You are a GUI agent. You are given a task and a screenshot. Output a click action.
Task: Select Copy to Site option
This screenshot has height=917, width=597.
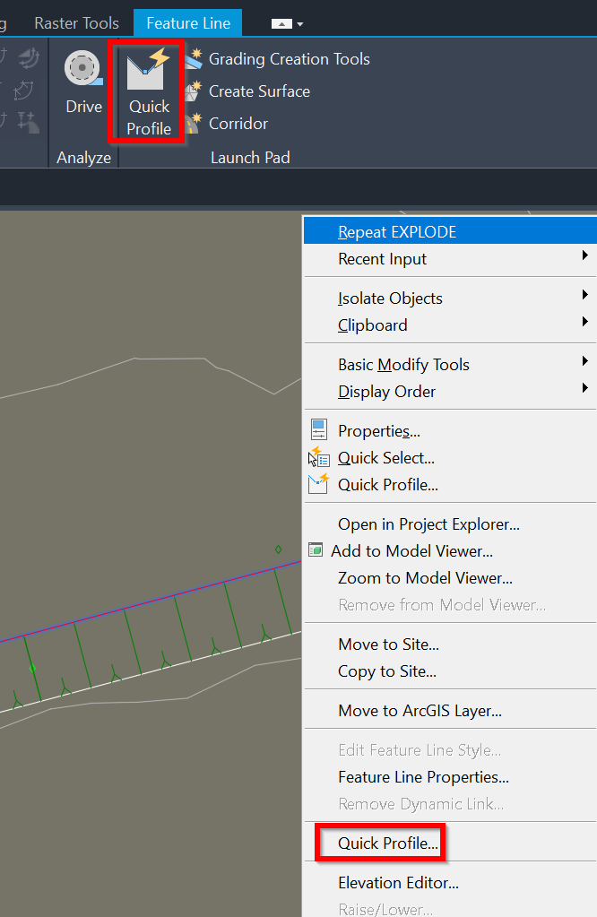click(x=450, y=670)
